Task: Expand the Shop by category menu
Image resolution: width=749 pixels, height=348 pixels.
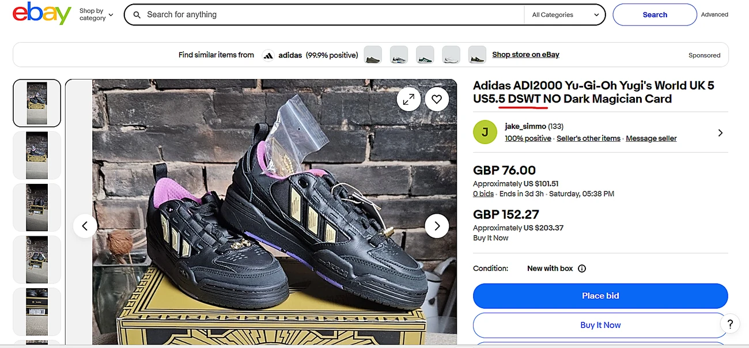Action: 96,14
